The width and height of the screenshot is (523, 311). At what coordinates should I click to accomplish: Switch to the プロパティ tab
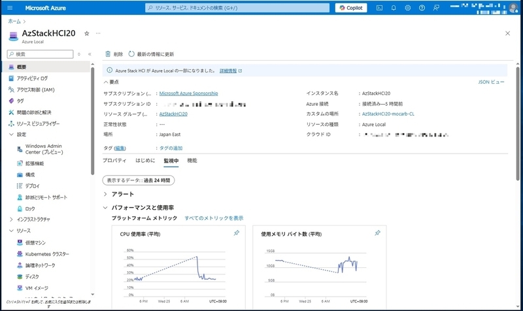(114, 161)
